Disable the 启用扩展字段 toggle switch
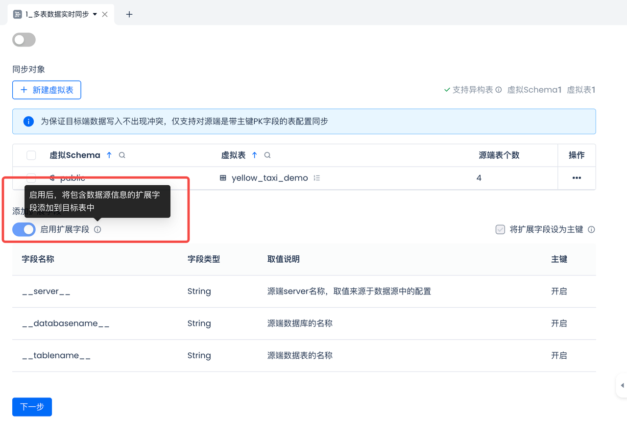 (x=24, y=229)
